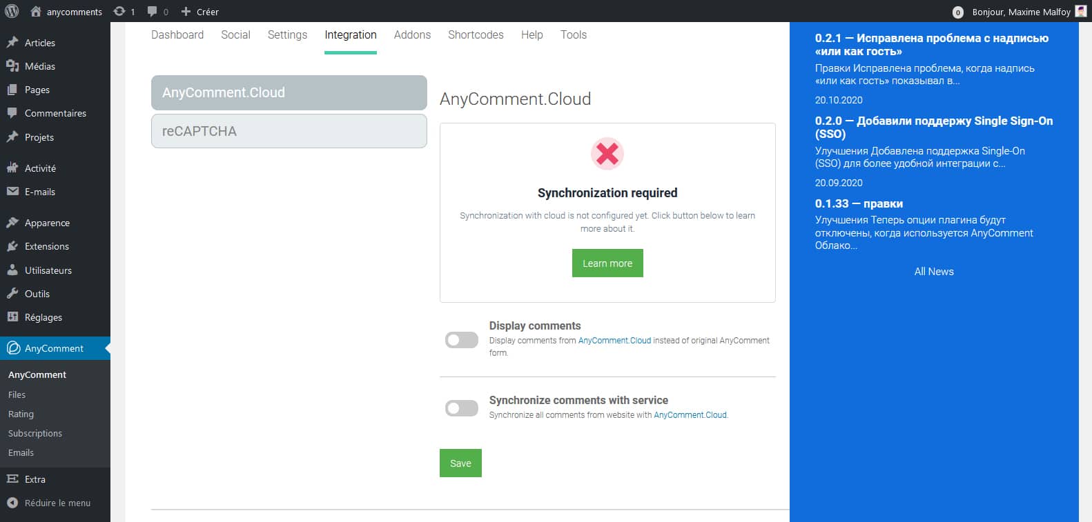
Task: Open news item 0.2.0 Single Sign-On headline
Action: 934,128
